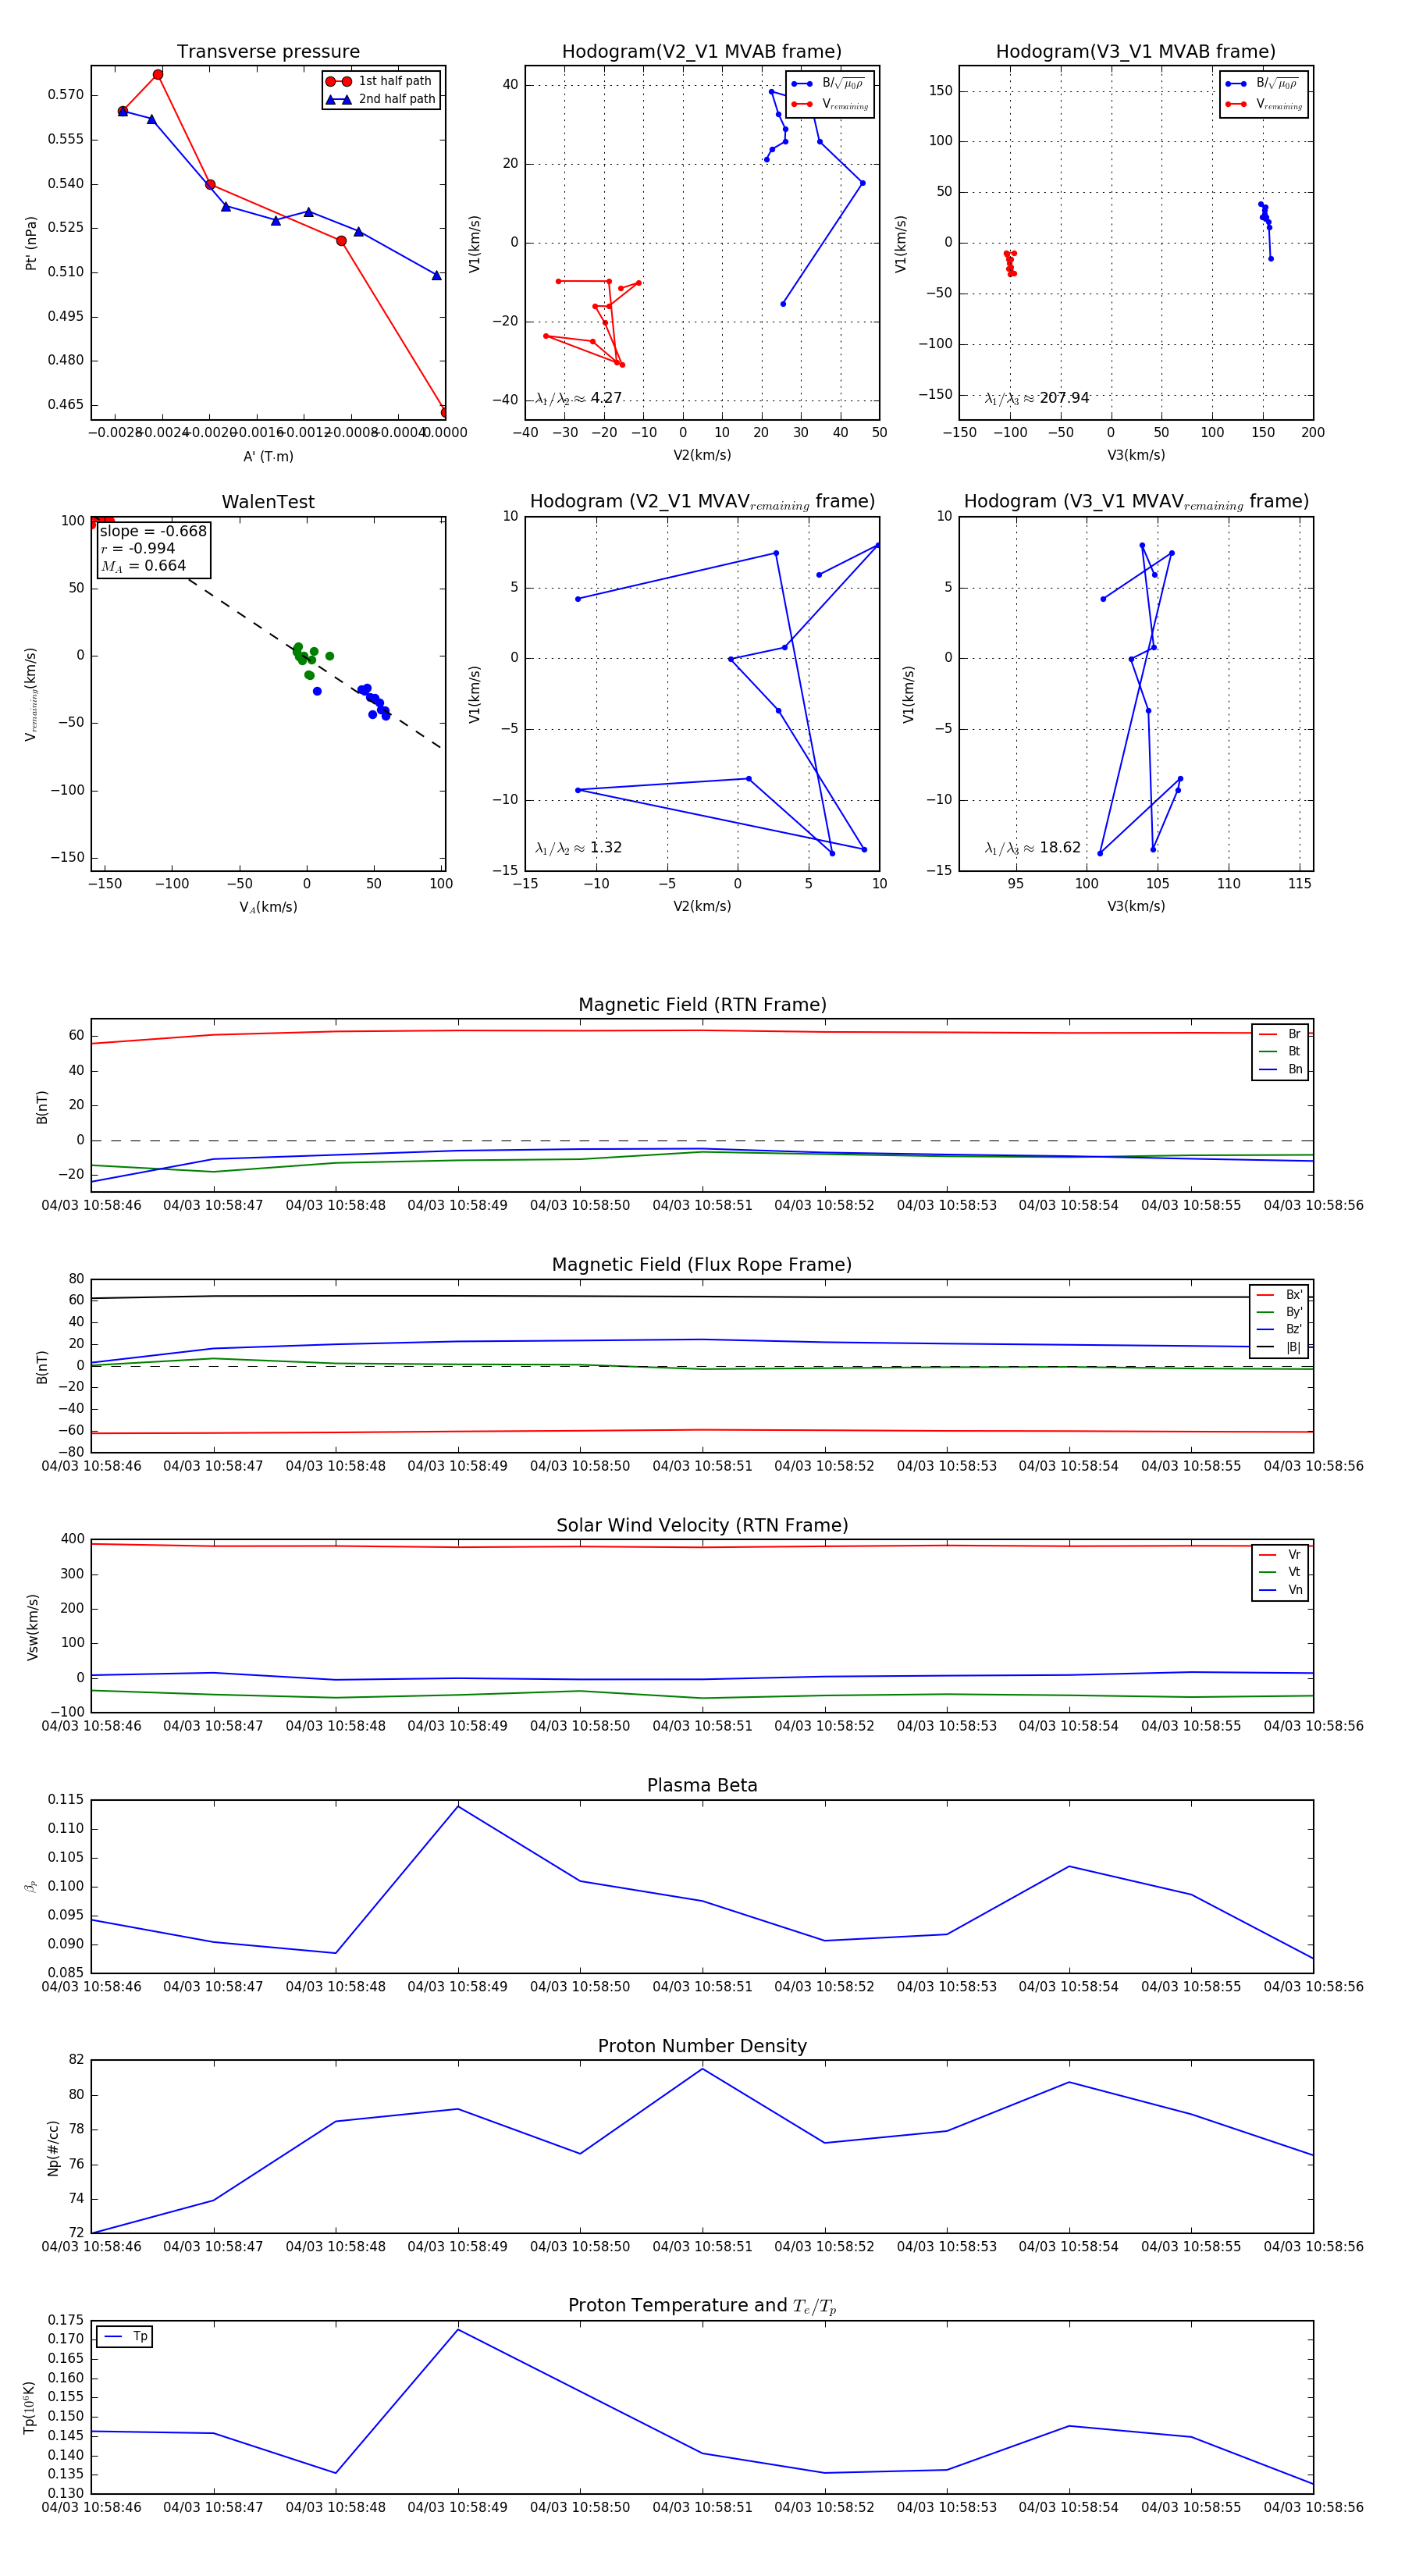Click the 'V_A(km/s)' axis label
Screen dimensions: 1405x2576
pyautogui.click(x=268, y=907)
